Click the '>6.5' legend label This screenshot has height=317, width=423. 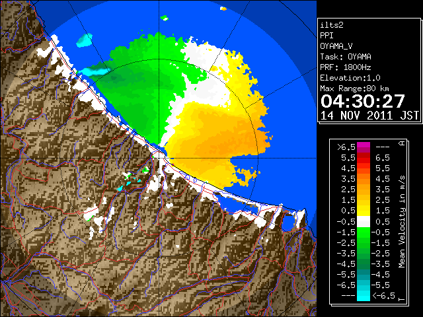[x=346, y=147]
